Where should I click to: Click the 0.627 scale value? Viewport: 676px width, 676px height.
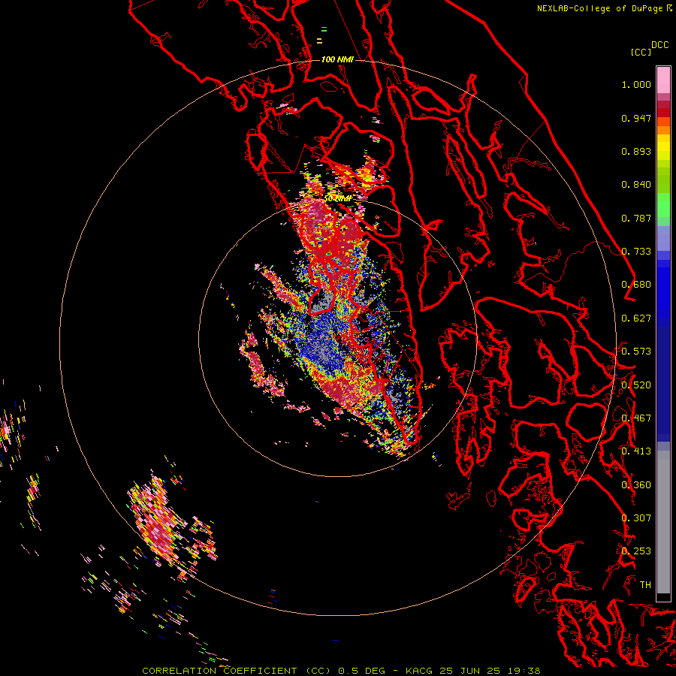[636, 318]
